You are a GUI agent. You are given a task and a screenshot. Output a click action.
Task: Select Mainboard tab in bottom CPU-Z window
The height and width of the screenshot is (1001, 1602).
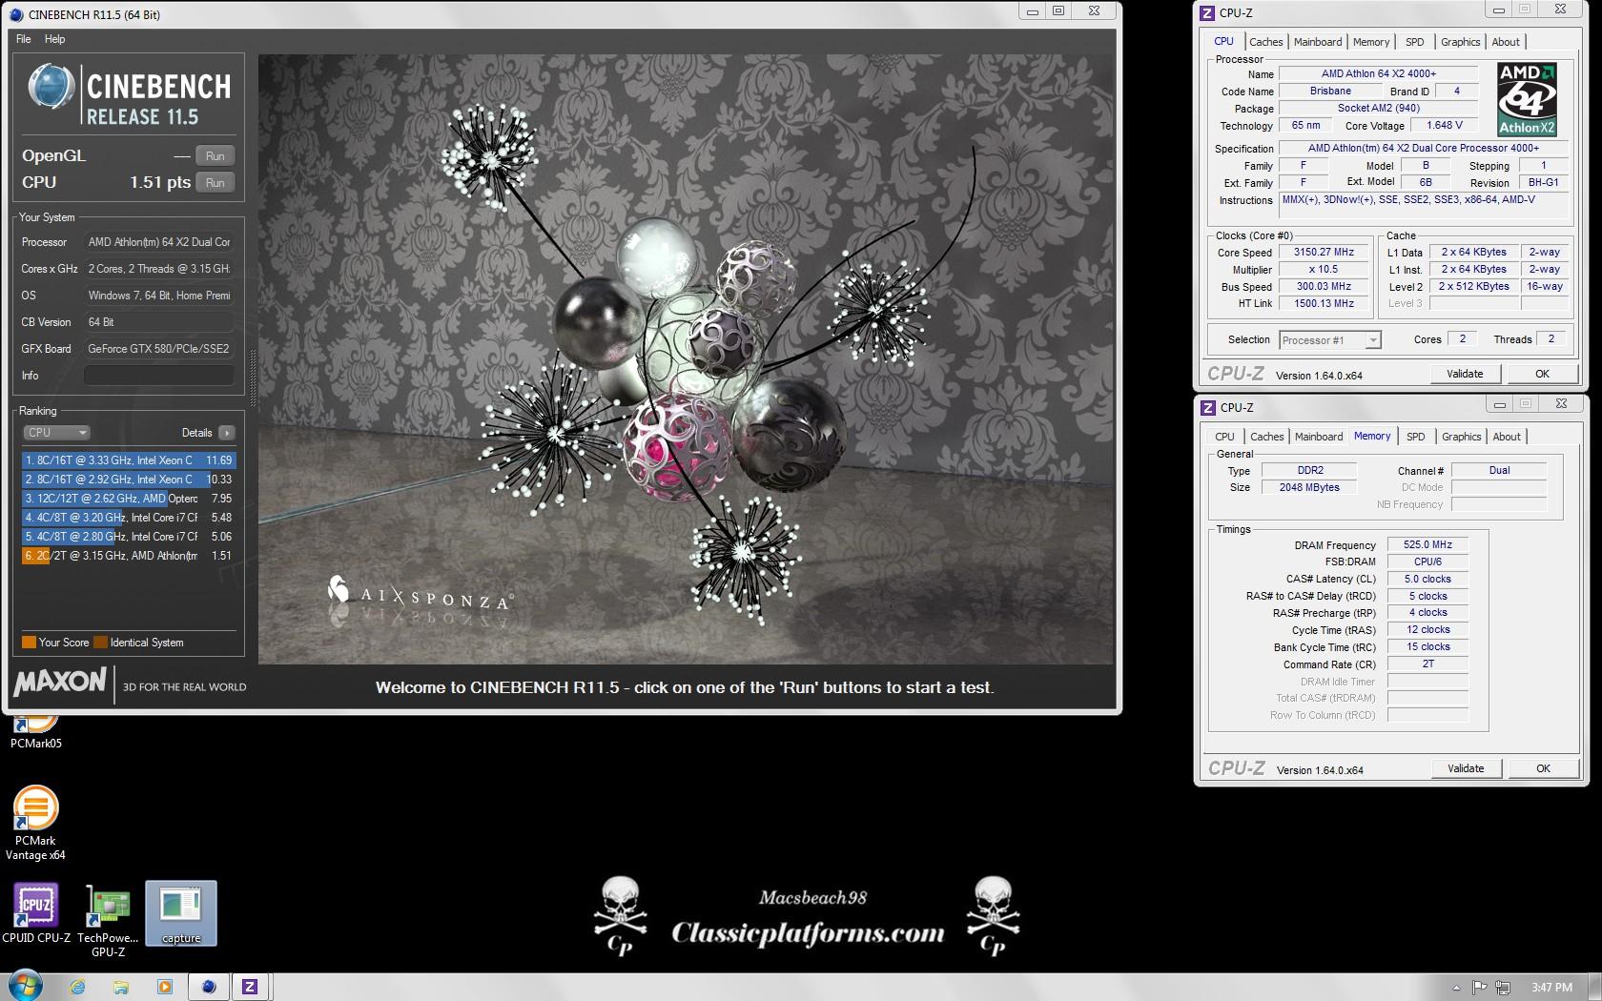pos(1319,437)
